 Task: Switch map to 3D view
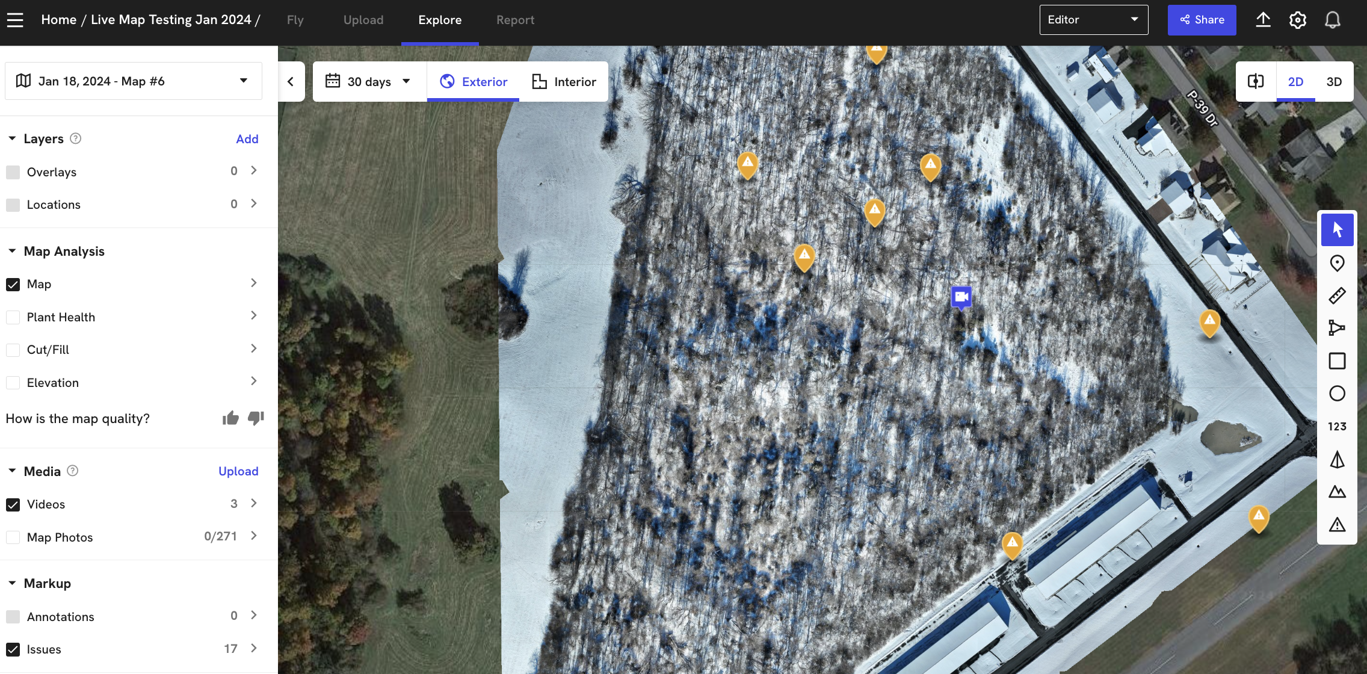pyautogui.click(x=1334, y=81)
